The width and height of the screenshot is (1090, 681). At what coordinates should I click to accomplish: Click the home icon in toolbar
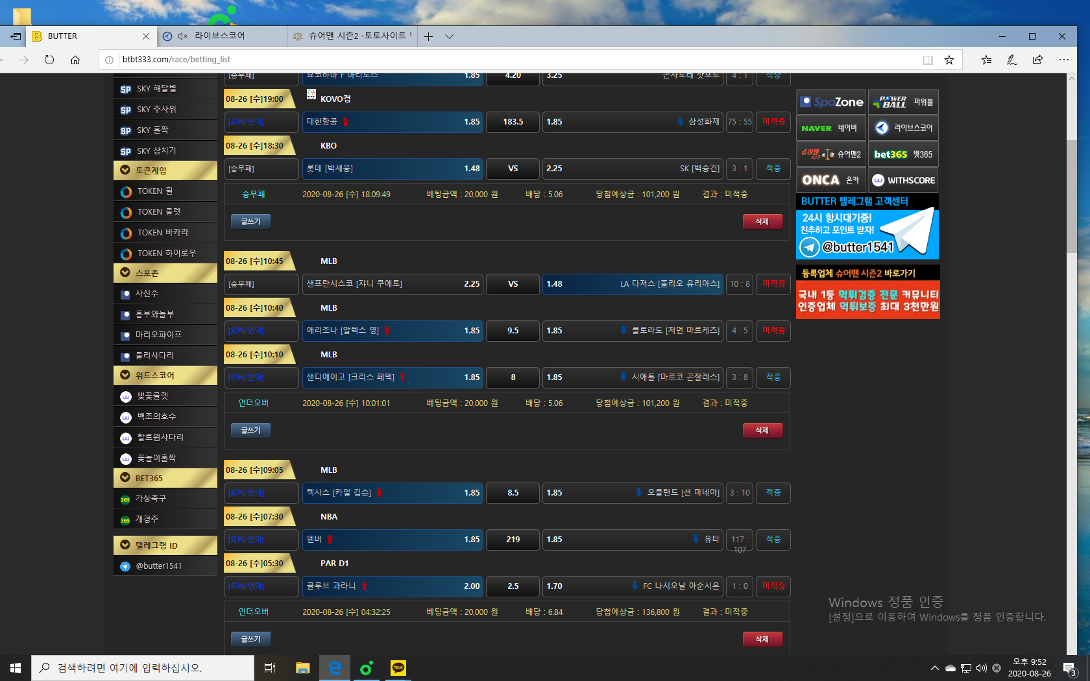coord(75,60)
